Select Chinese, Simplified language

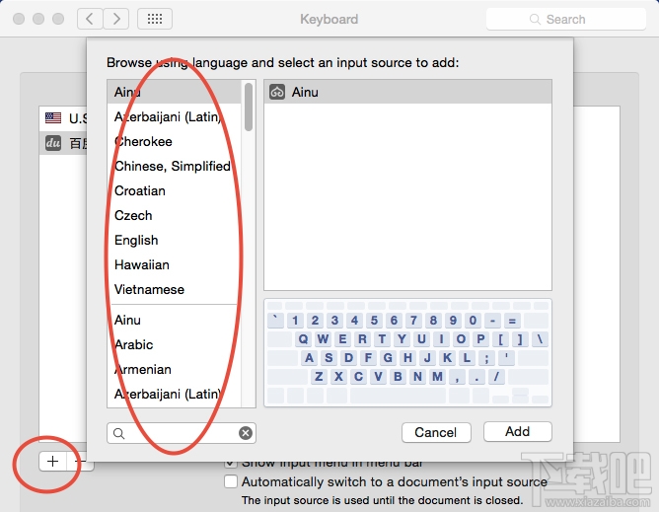pyautogui.click(x=175, y=166)
